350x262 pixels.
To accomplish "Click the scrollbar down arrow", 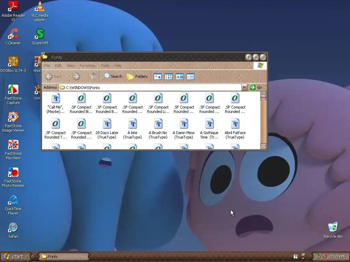I will (x=264, y=146).
